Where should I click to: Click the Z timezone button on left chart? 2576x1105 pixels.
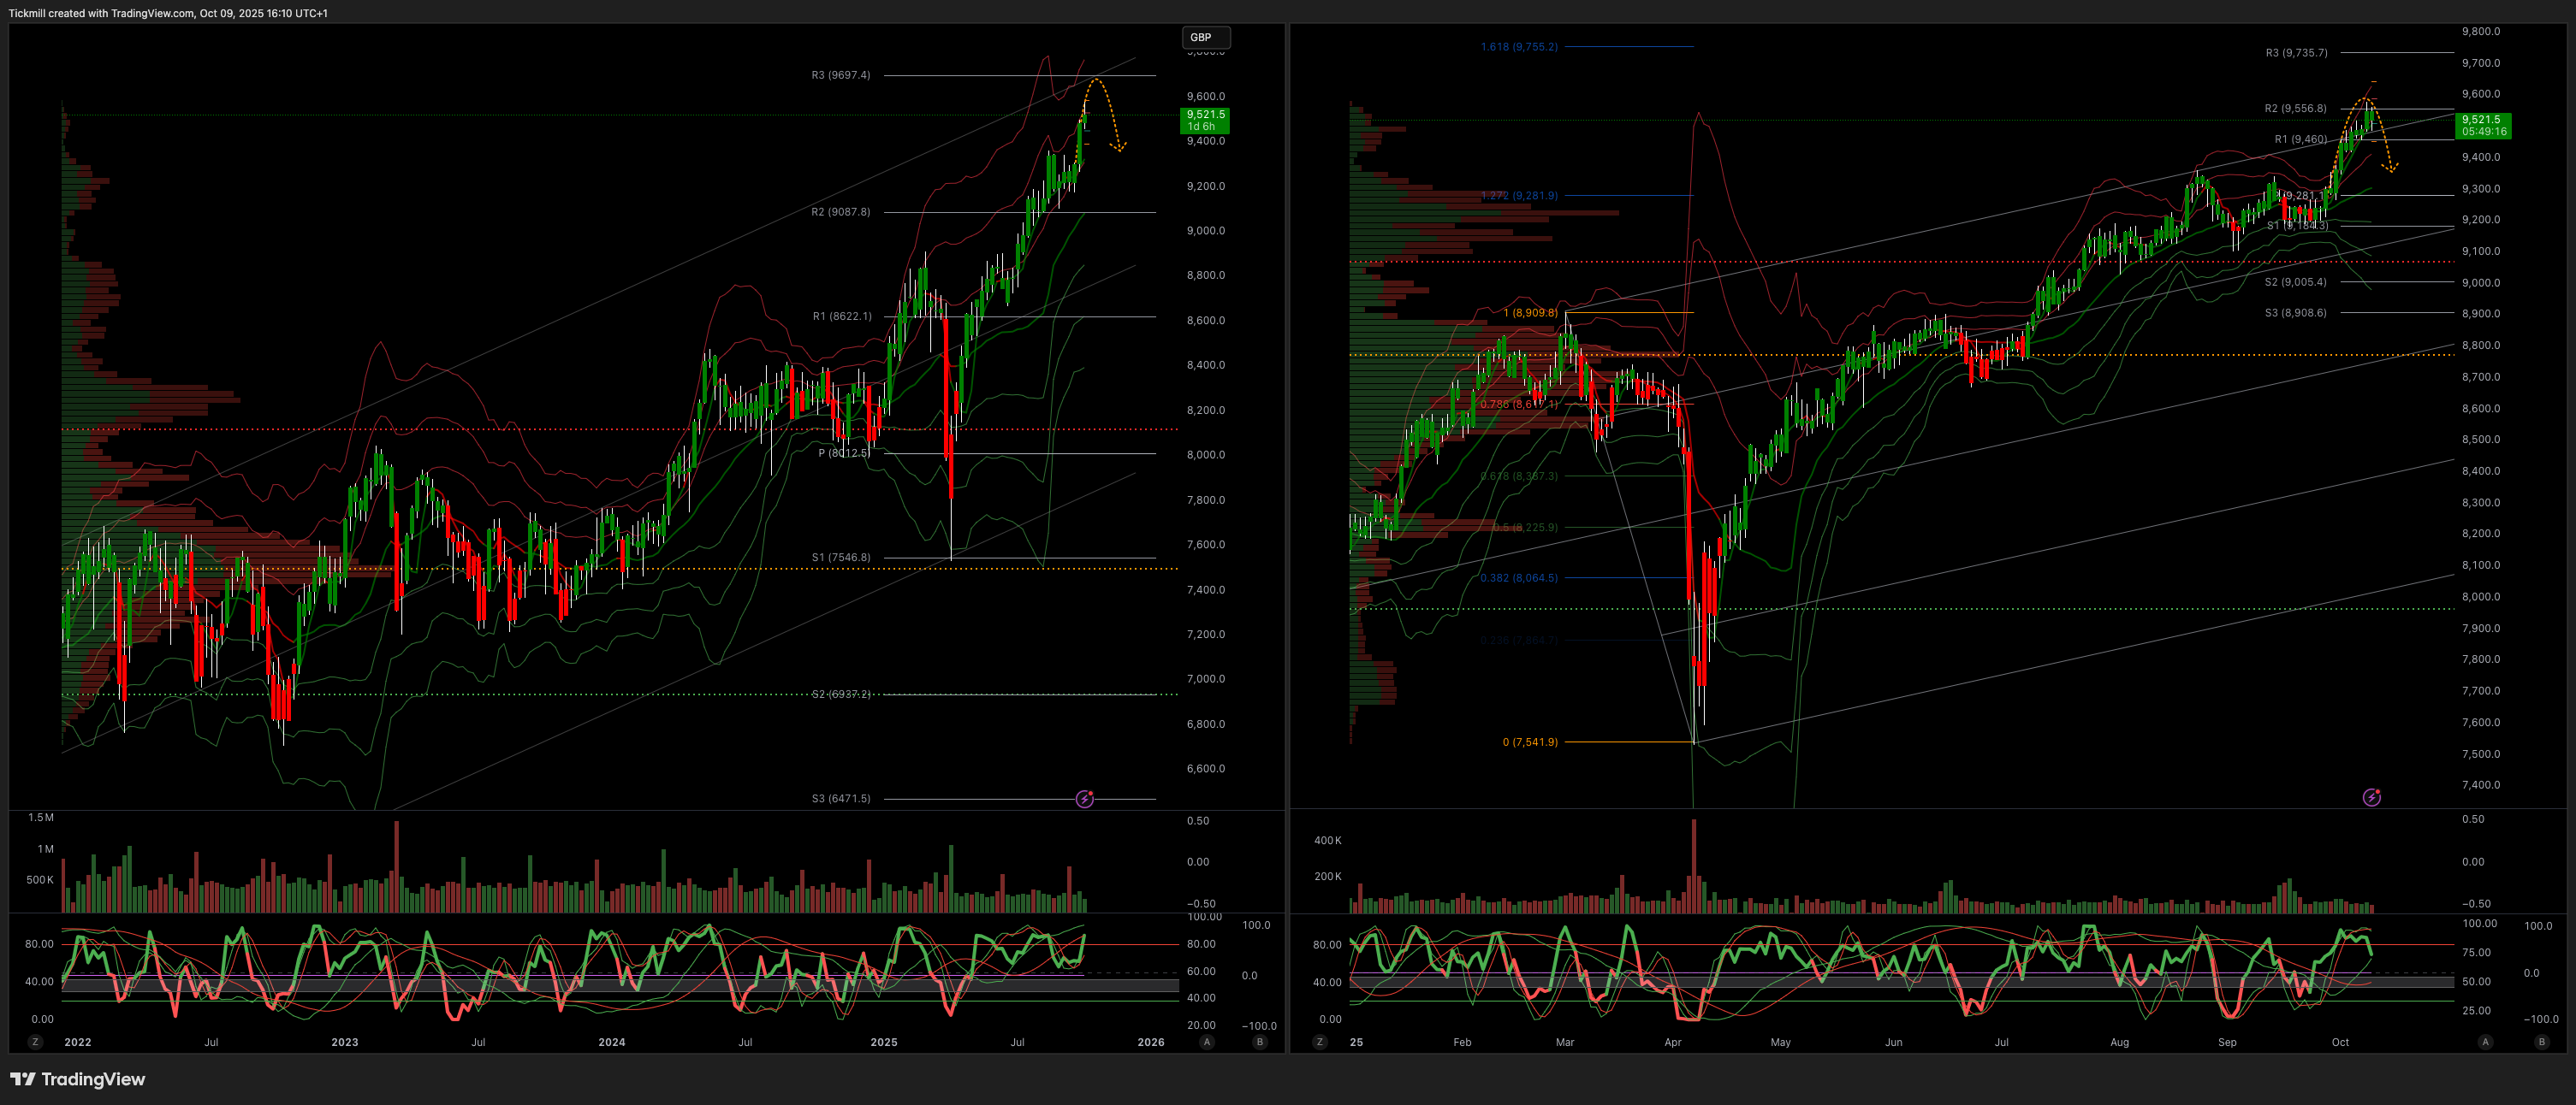point(35,1042)
